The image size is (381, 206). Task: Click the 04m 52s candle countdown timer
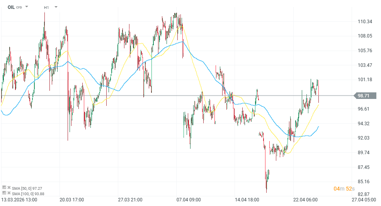click(x=344, y=189)
